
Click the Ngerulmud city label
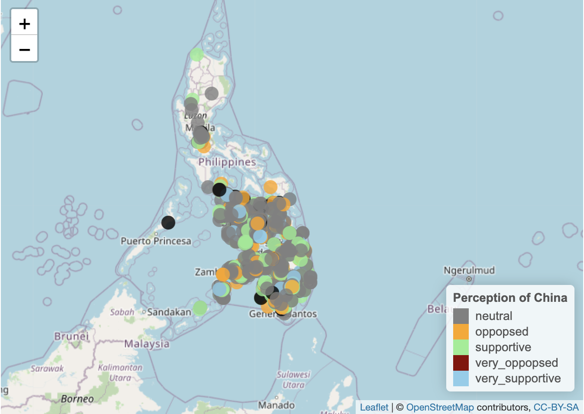[469, 270]
